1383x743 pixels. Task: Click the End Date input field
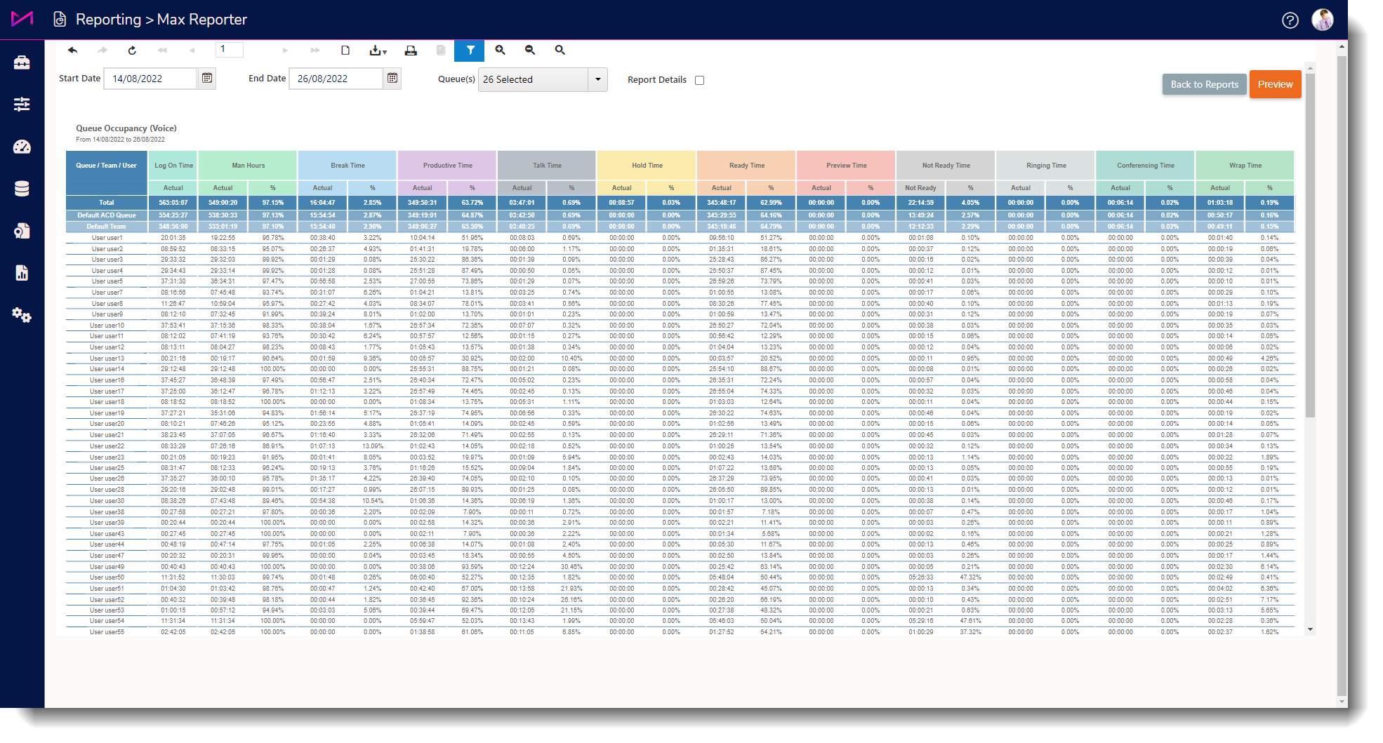click(336, 79)
